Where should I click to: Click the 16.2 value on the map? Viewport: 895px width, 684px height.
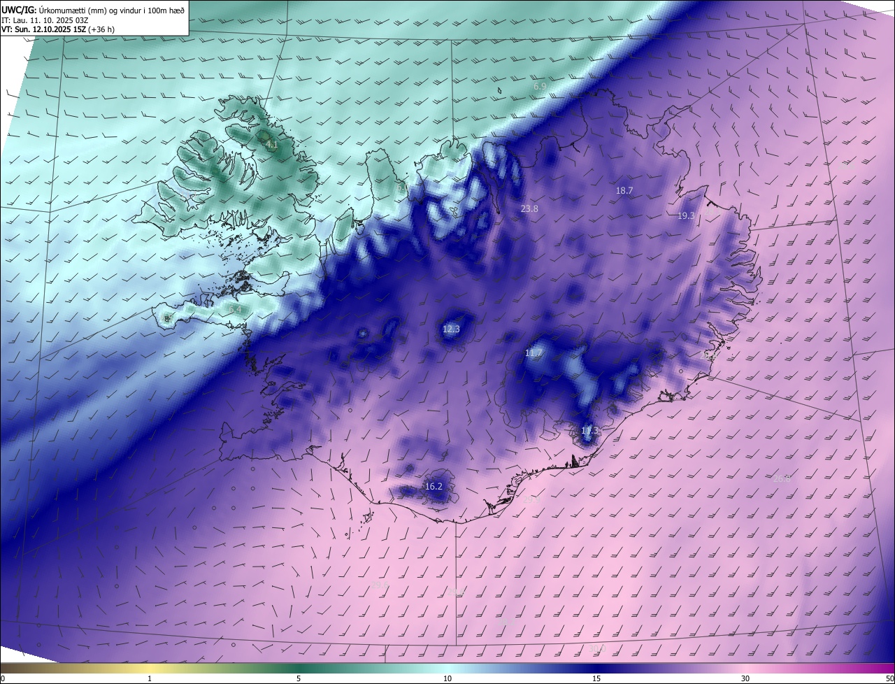coord(434,486)
